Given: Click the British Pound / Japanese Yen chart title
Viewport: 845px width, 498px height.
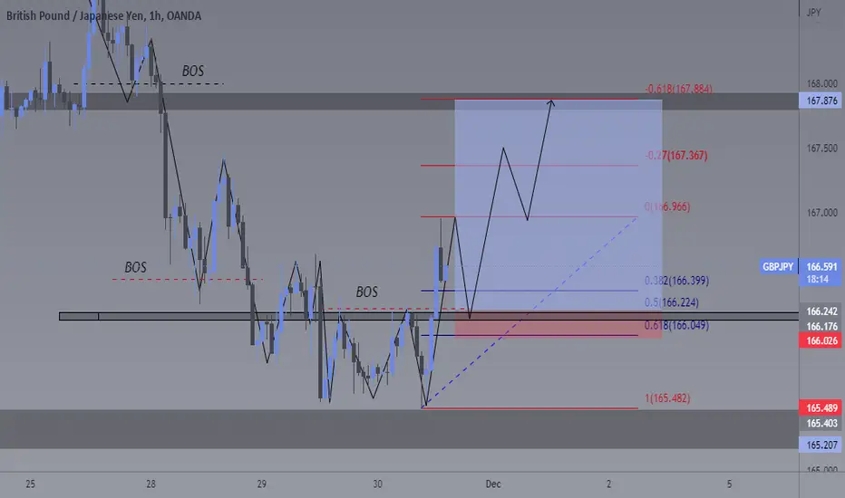Looking at the screenshot, I should [x=103, y=15].
